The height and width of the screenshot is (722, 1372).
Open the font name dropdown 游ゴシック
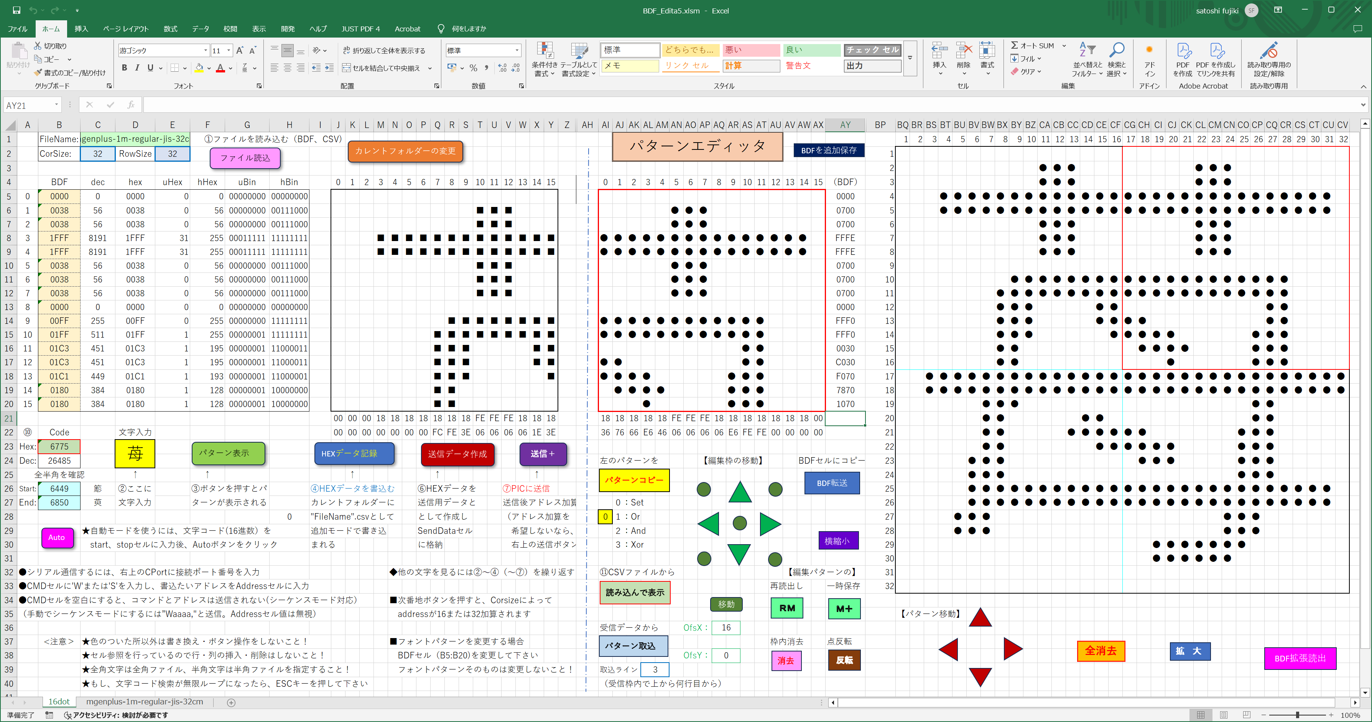206,51
